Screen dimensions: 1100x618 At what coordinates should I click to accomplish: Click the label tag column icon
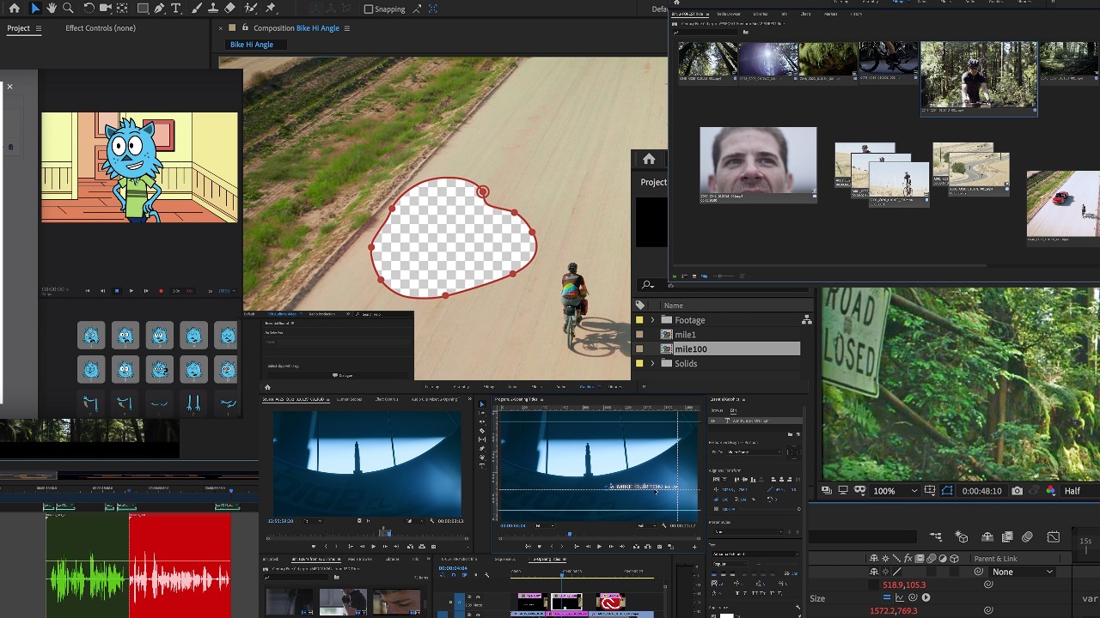point(639,305)
